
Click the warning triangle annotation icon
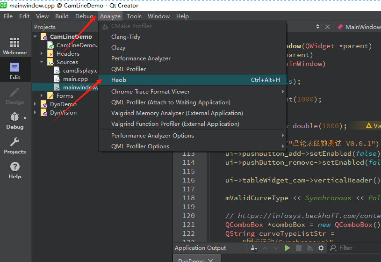point(368,125)
